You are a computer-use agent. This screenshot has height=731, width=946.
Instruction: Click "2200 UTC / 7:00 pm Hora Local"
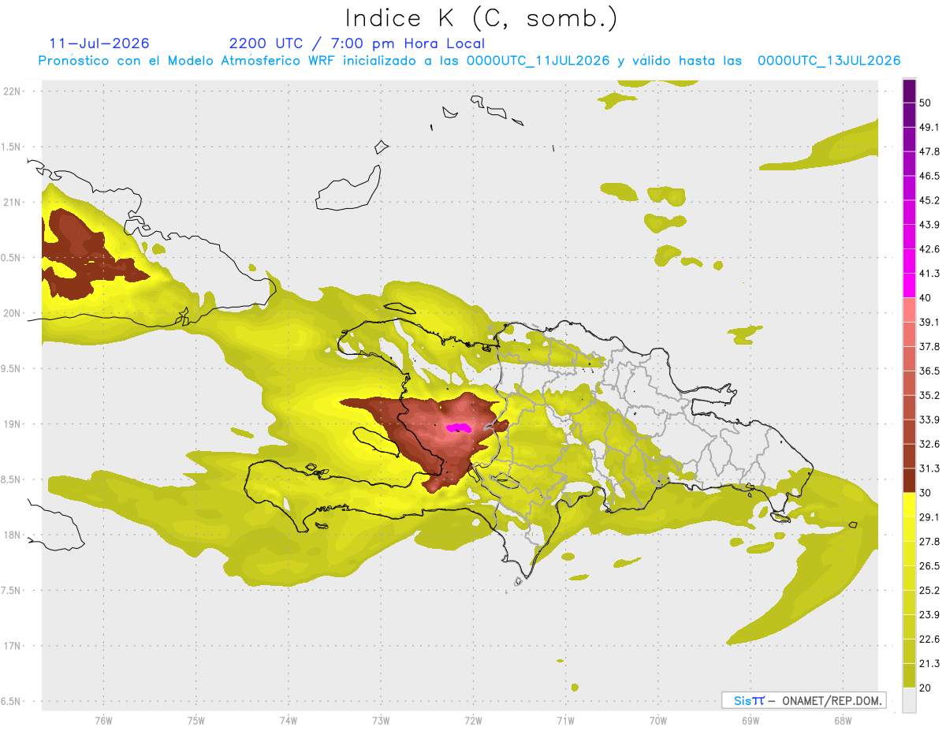pyautogui.click(x=357, y=43)
